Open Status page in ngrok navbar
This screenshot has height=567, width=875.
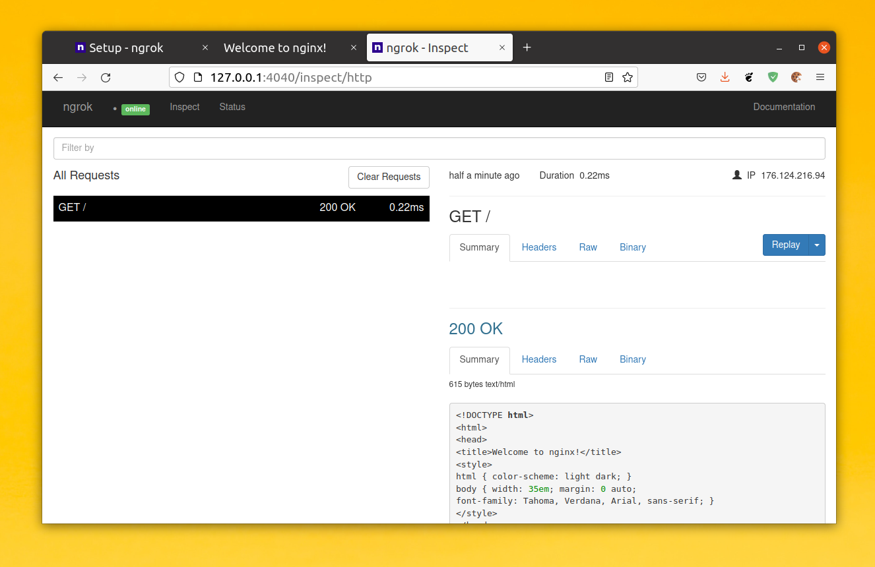point(232,107)
